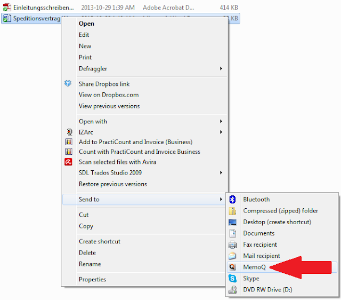Screen dimensions: 341x300
Task: Select Share Dropbox link
Action: [x=104, y=84]
